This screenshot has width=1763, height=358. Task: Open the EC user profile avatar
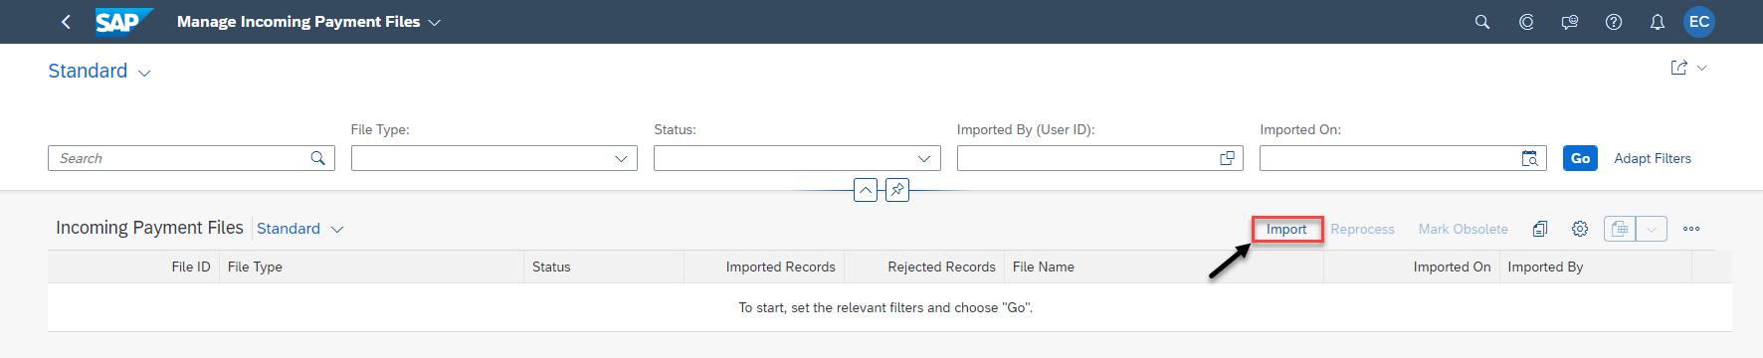point(1699,22)
